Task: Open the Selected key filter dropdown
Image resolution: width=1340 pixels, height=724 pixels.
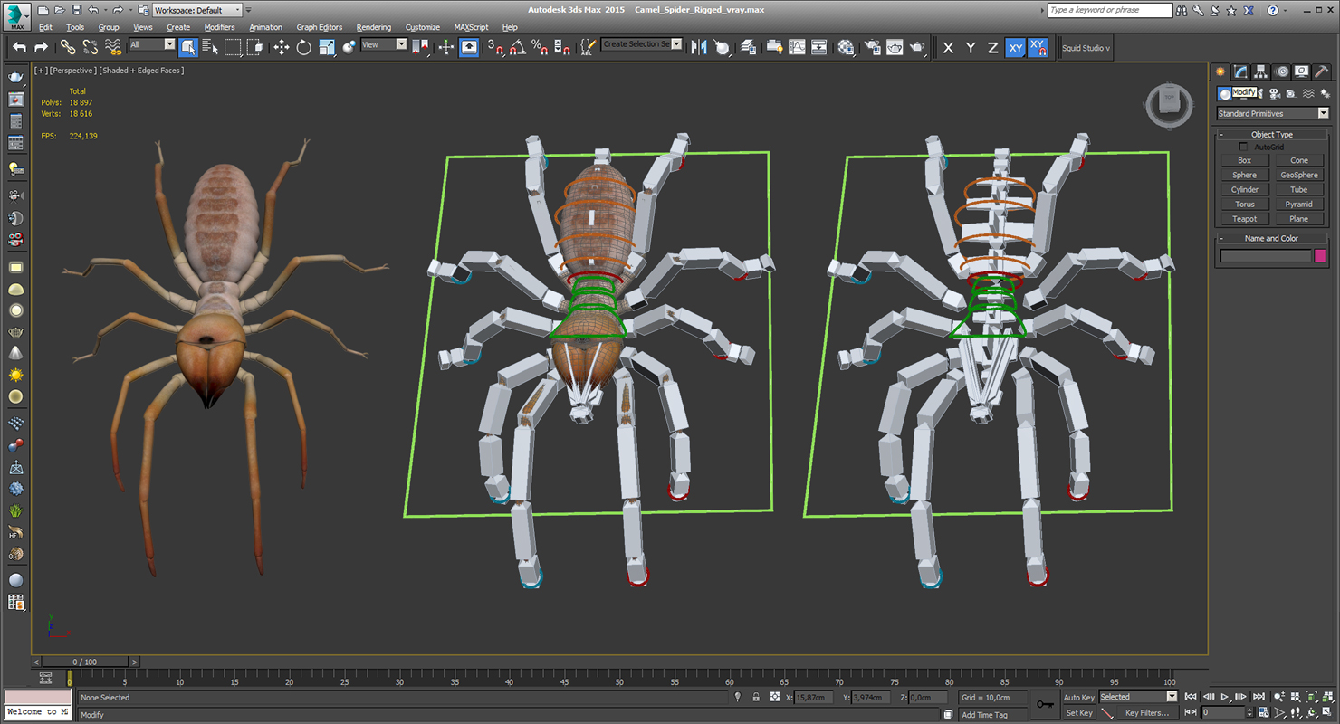Action: [x=1137, y=697]
